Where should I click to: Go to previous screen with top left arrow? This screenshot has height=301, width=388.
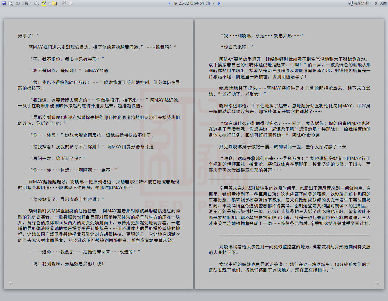(x=169, y=3)
